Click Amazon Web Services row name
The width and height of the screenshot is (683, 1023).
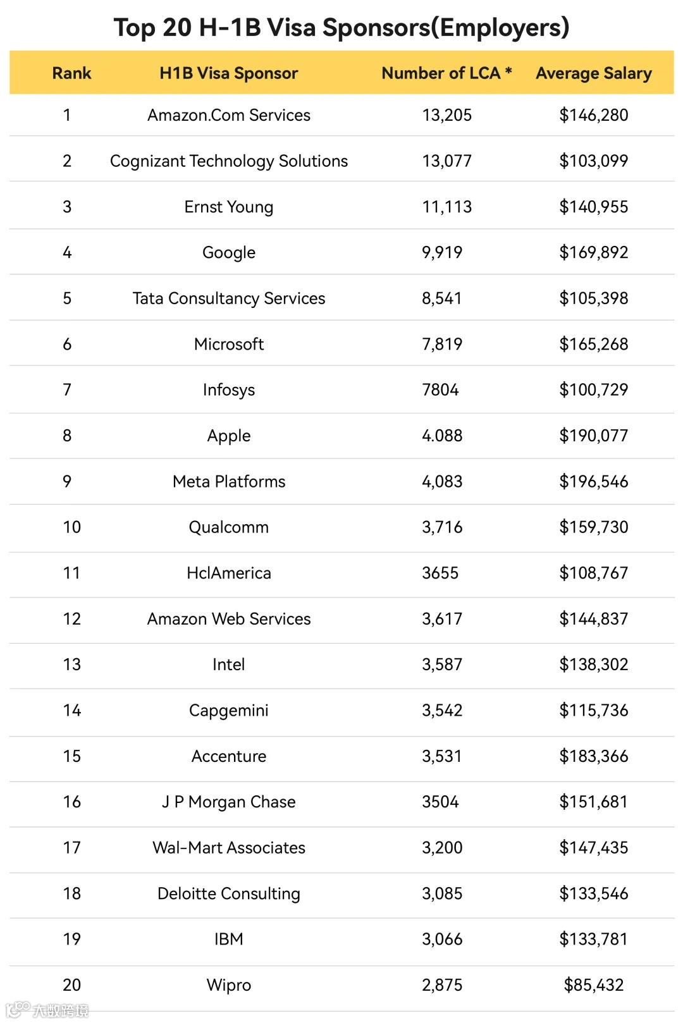coord(229,618)
